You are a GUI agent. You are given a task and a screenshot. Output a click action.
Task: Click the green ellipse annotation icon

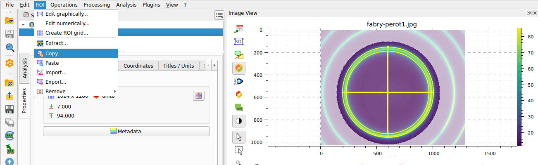click(x=238, y=55)
